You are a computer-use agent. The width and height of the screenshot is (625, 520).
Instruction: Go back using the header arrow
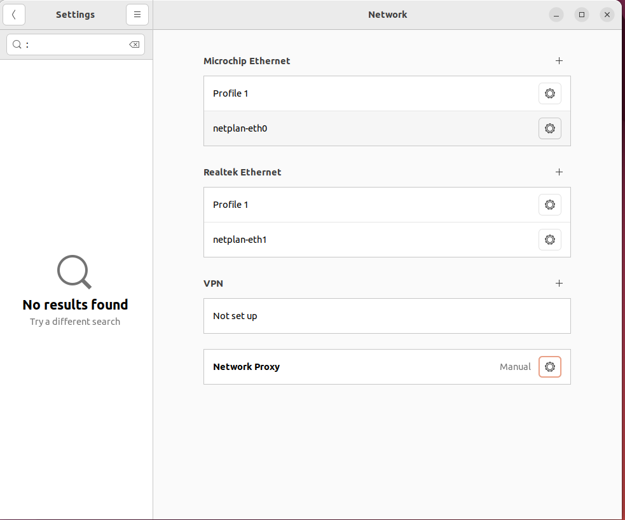pyautogui.click(x=14, y=15)
